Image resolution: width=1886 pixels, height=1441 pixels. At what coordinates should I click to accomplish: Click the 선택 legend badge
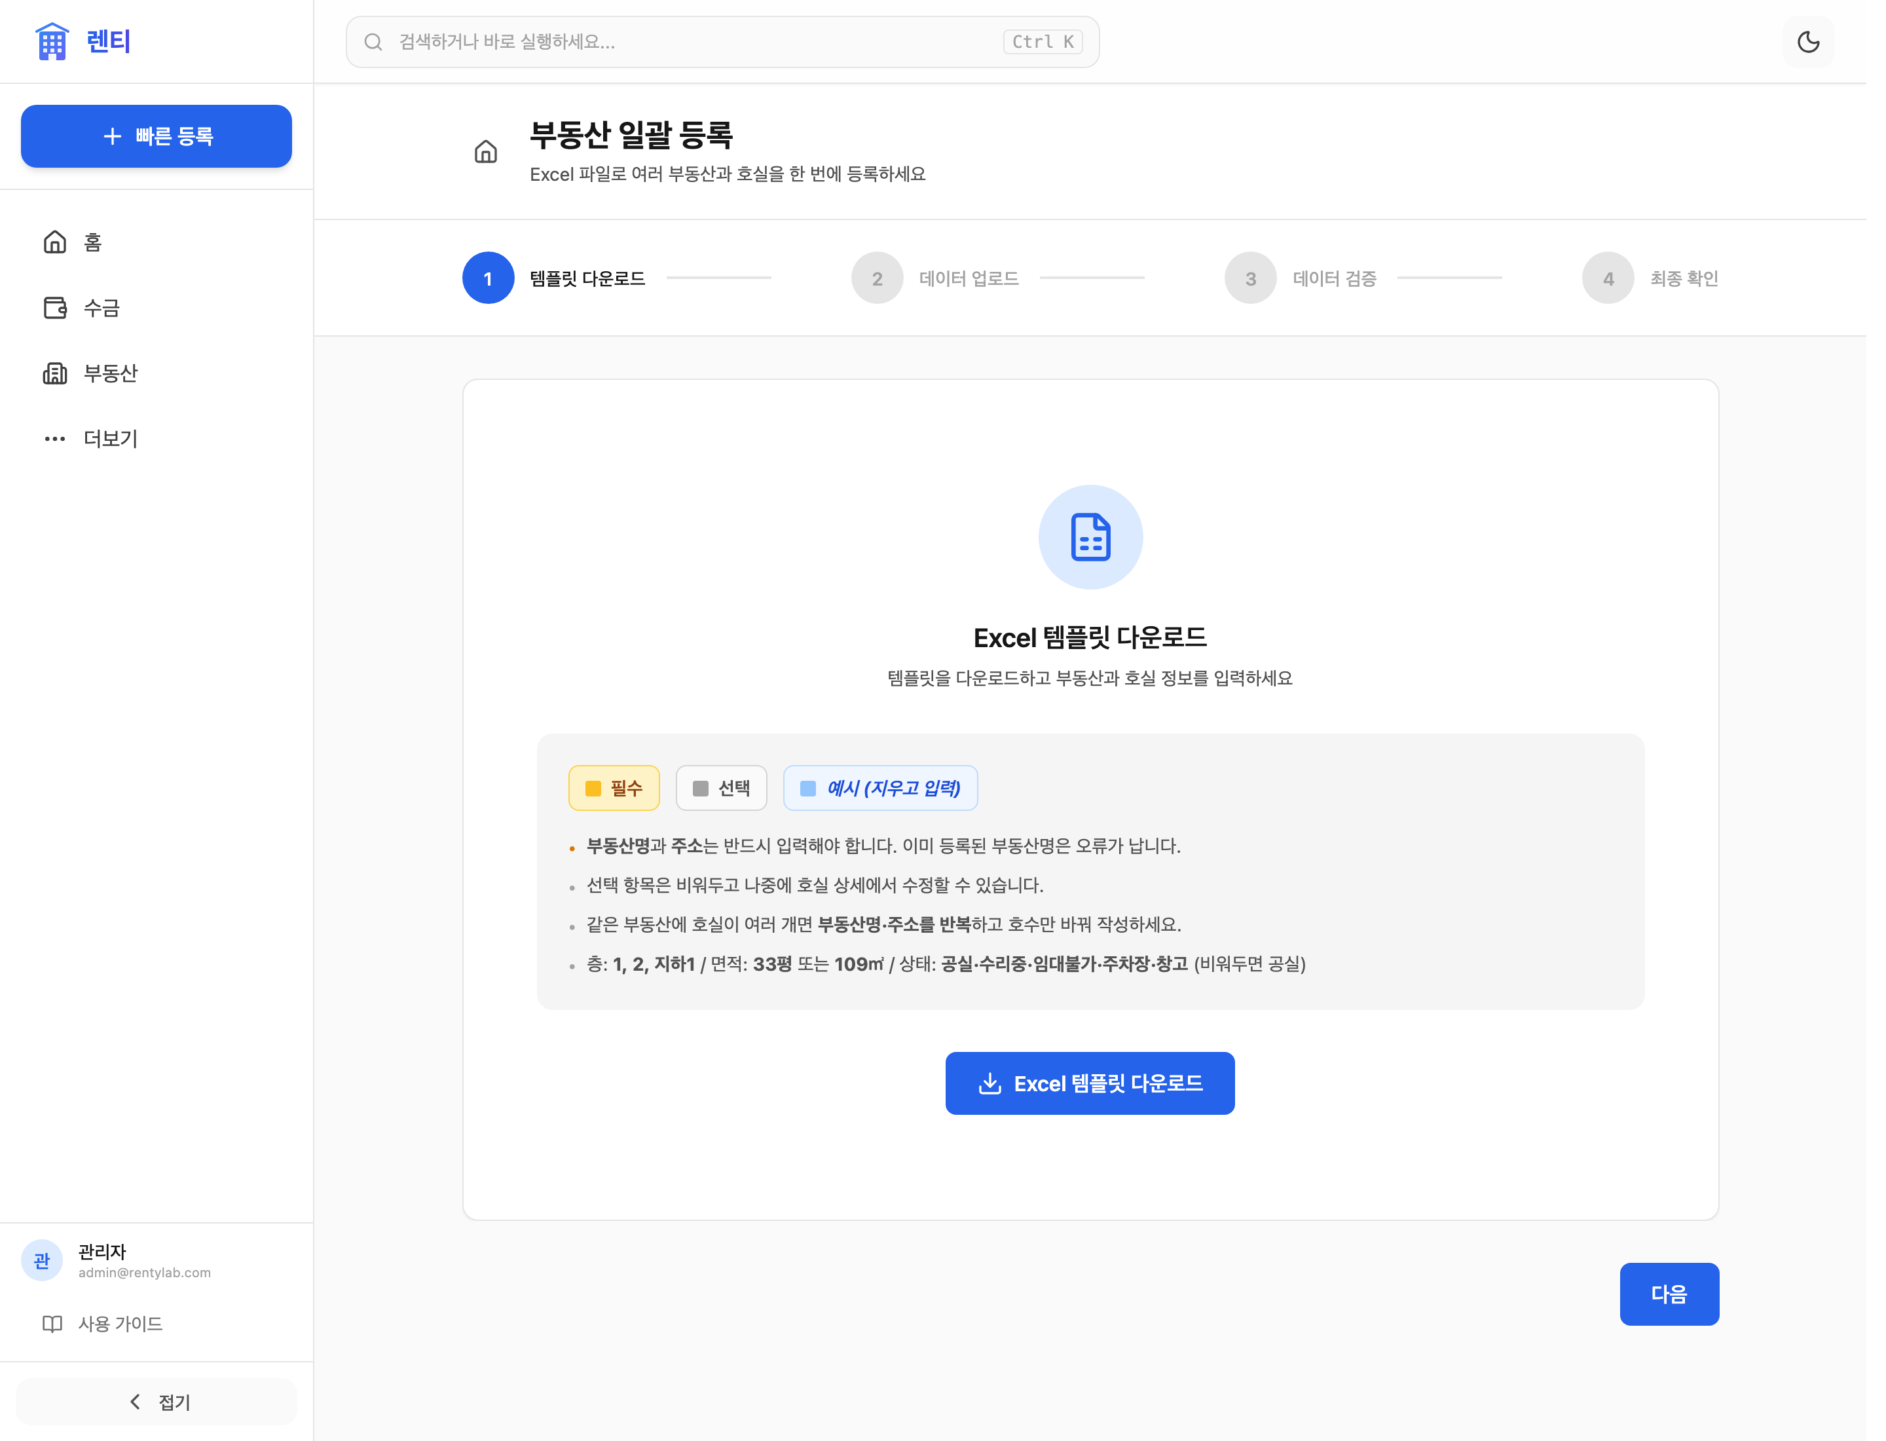721,787
